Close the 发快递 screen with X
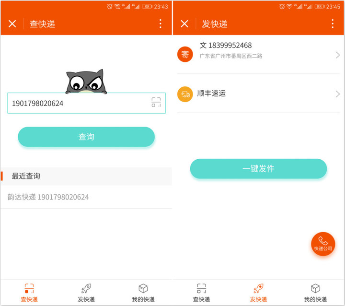 pyautogui.click(x=184, y=24)
